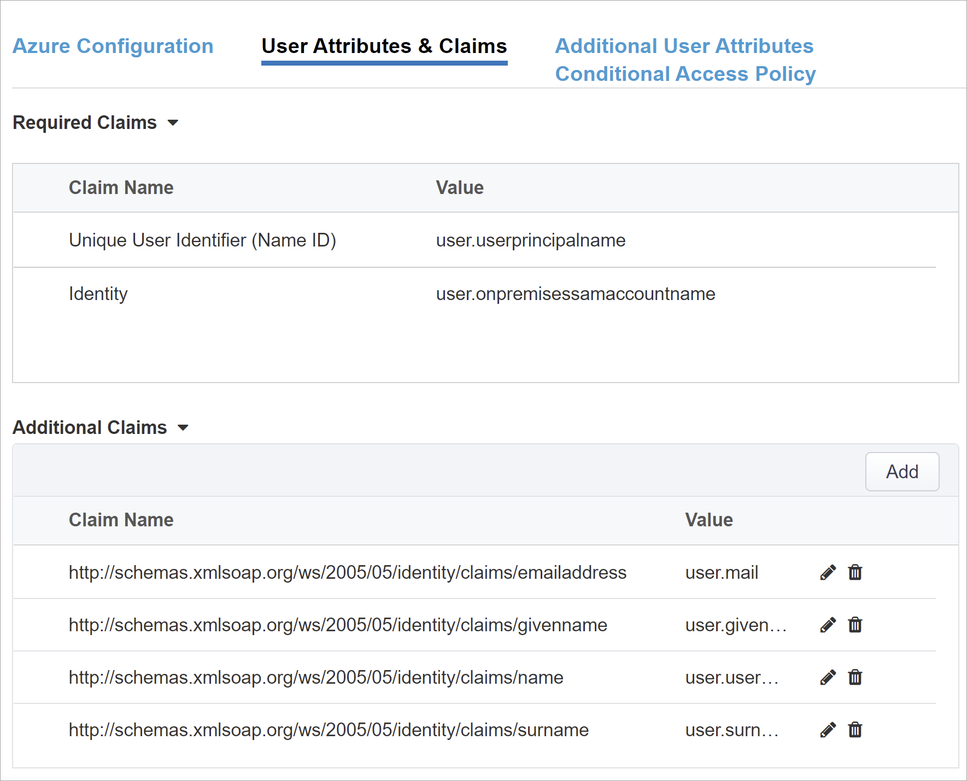
Task: Click the user.mail value cell
Action: 722,572
